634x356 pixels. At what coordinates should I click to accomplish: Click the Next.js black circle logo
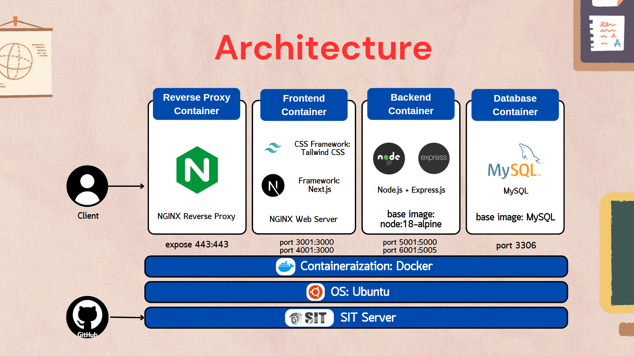[x=273, y=185]
